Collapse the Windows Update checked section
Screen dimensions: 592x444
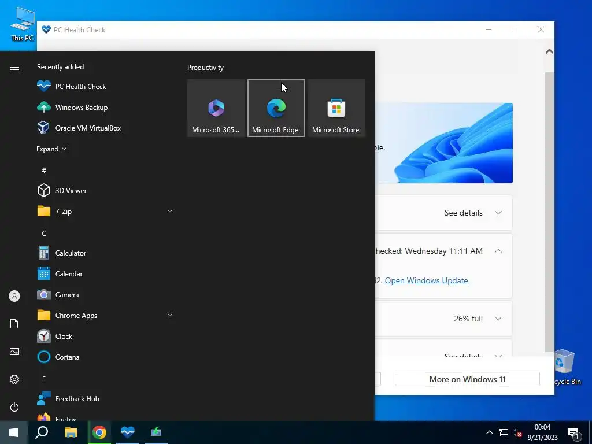(498, 251)
